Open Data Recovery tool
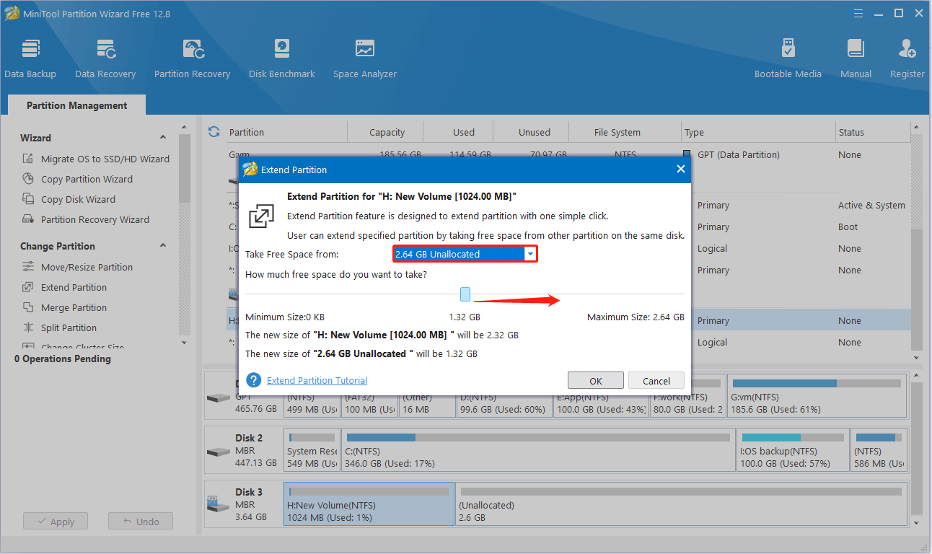The image size is (932, 554). (x=105, y=59)
